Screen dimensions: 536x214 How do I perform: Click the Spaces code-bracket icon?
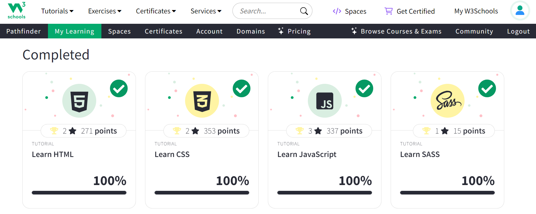337,11
